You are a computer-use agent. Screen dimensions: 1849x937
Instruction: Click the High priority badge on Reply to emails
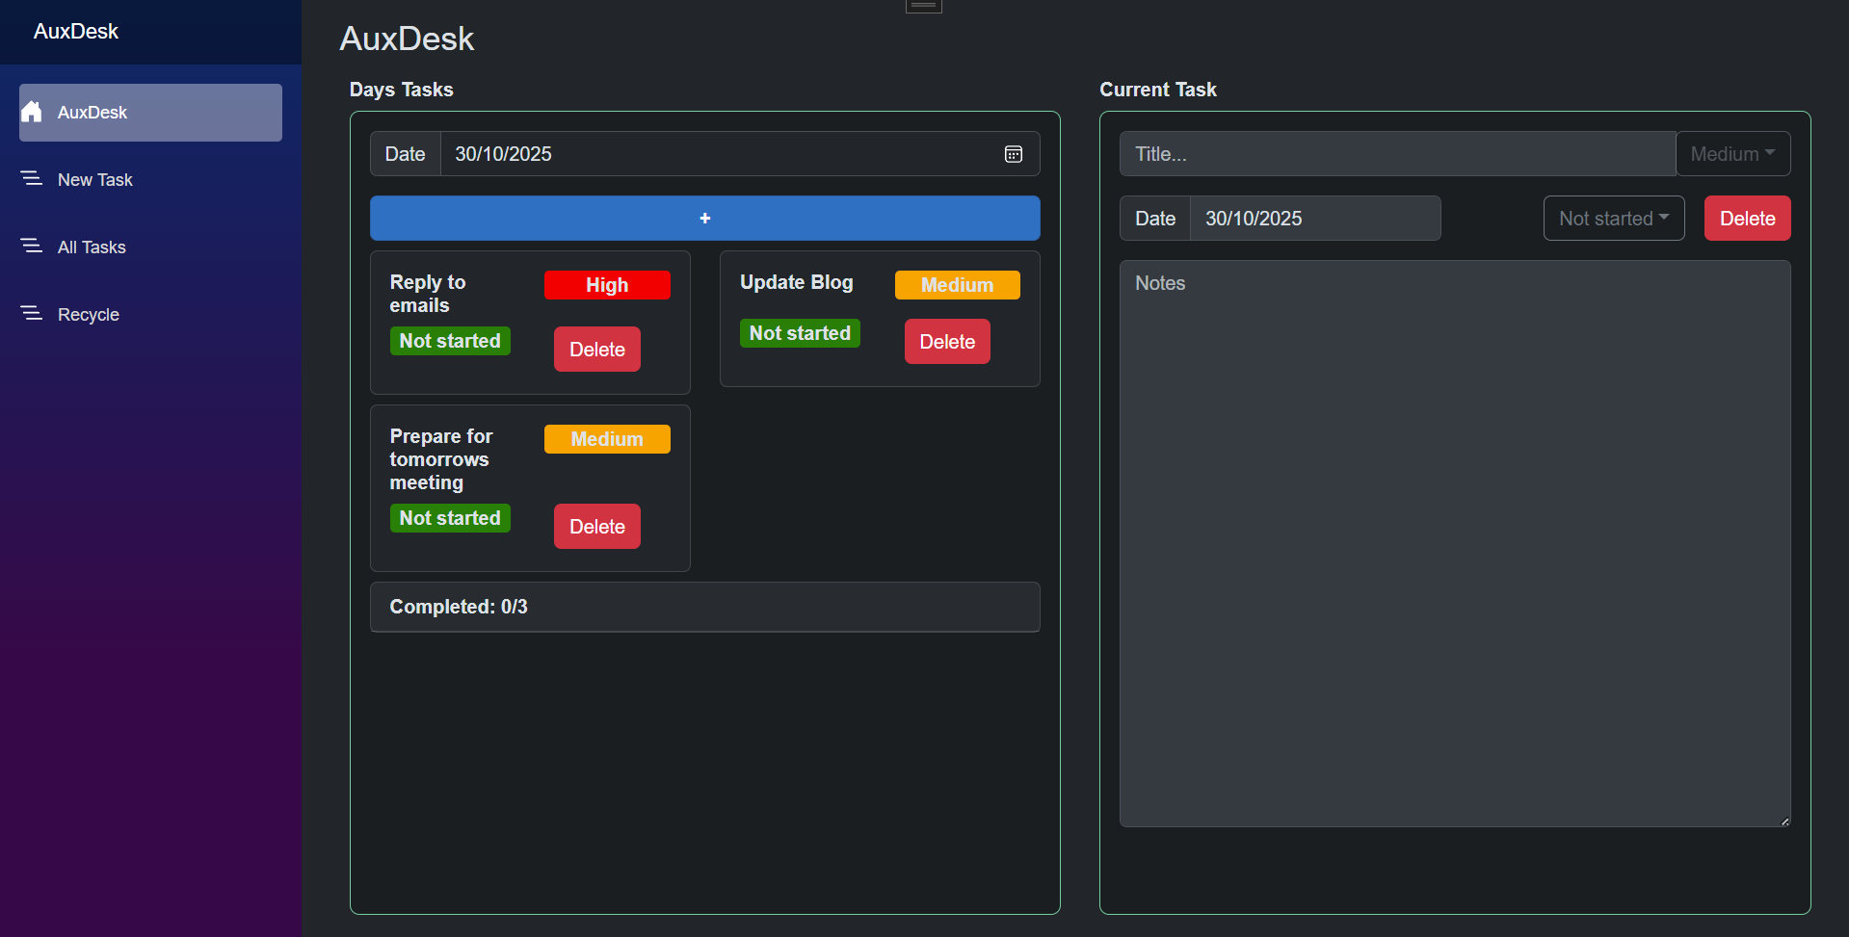pos(606,285)
